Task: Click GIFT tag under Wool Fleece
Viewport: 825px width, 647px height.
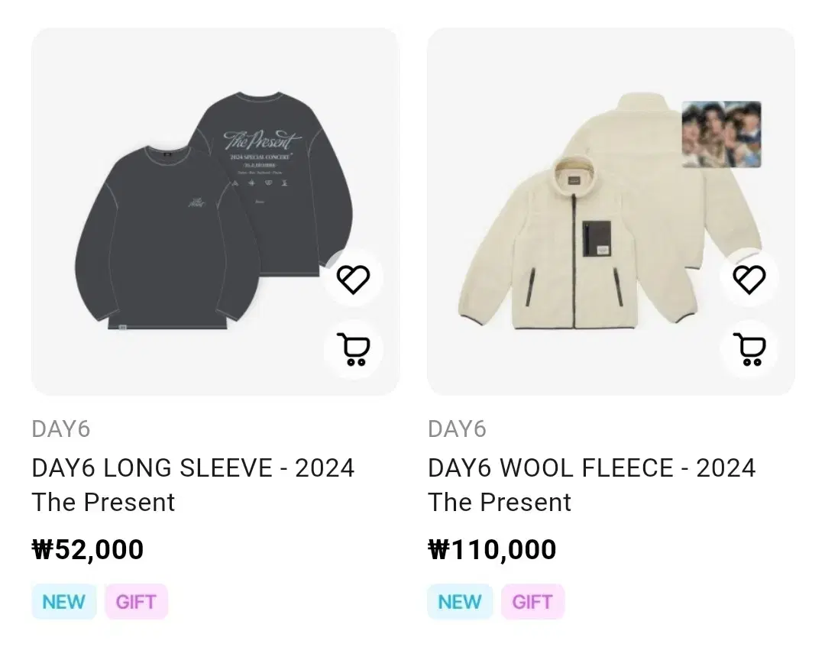Action: [x=532, y=602]
